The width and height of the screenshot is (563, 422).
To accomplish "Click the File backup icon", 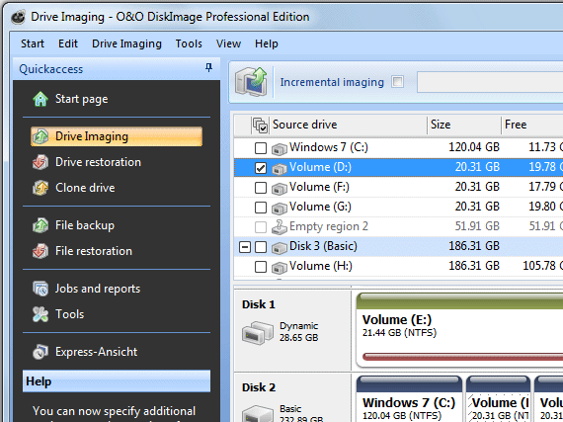I will point(40,225).
